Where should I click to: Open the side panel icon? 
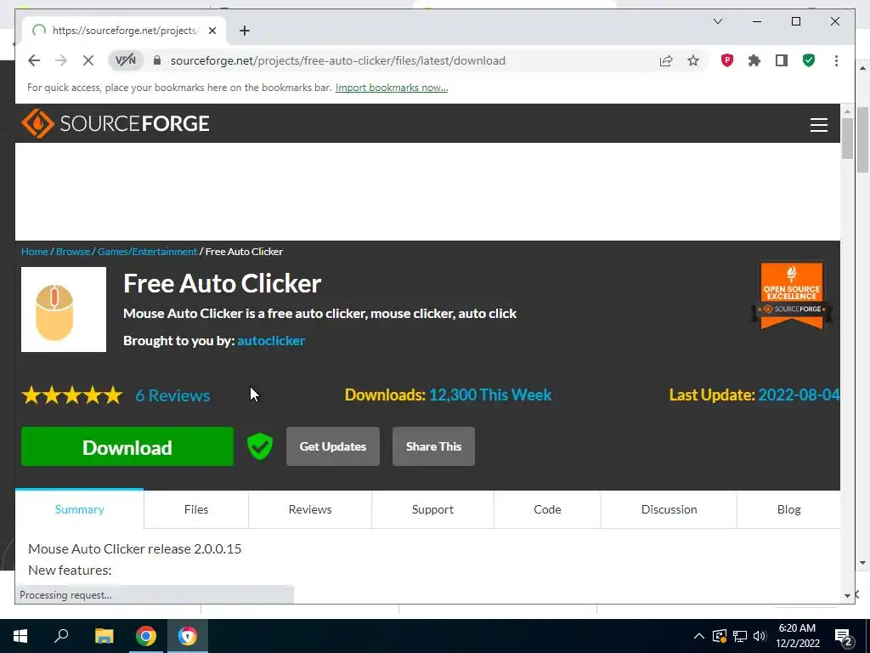[782, 60]
